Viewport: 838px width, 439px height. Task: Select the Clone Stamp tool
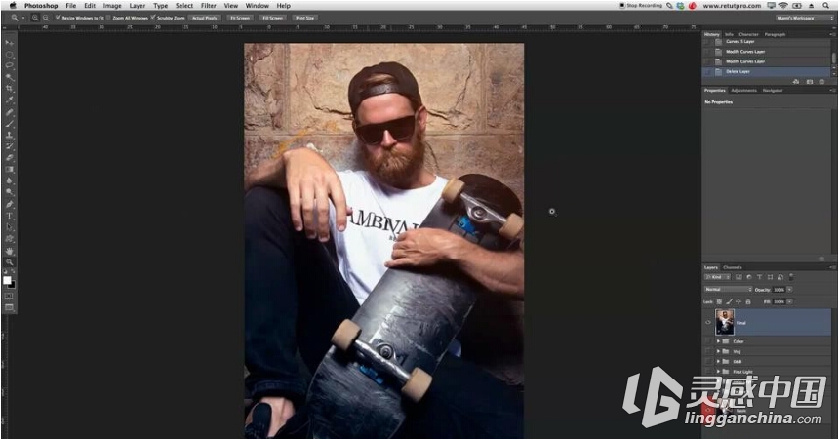click(9, 135)
